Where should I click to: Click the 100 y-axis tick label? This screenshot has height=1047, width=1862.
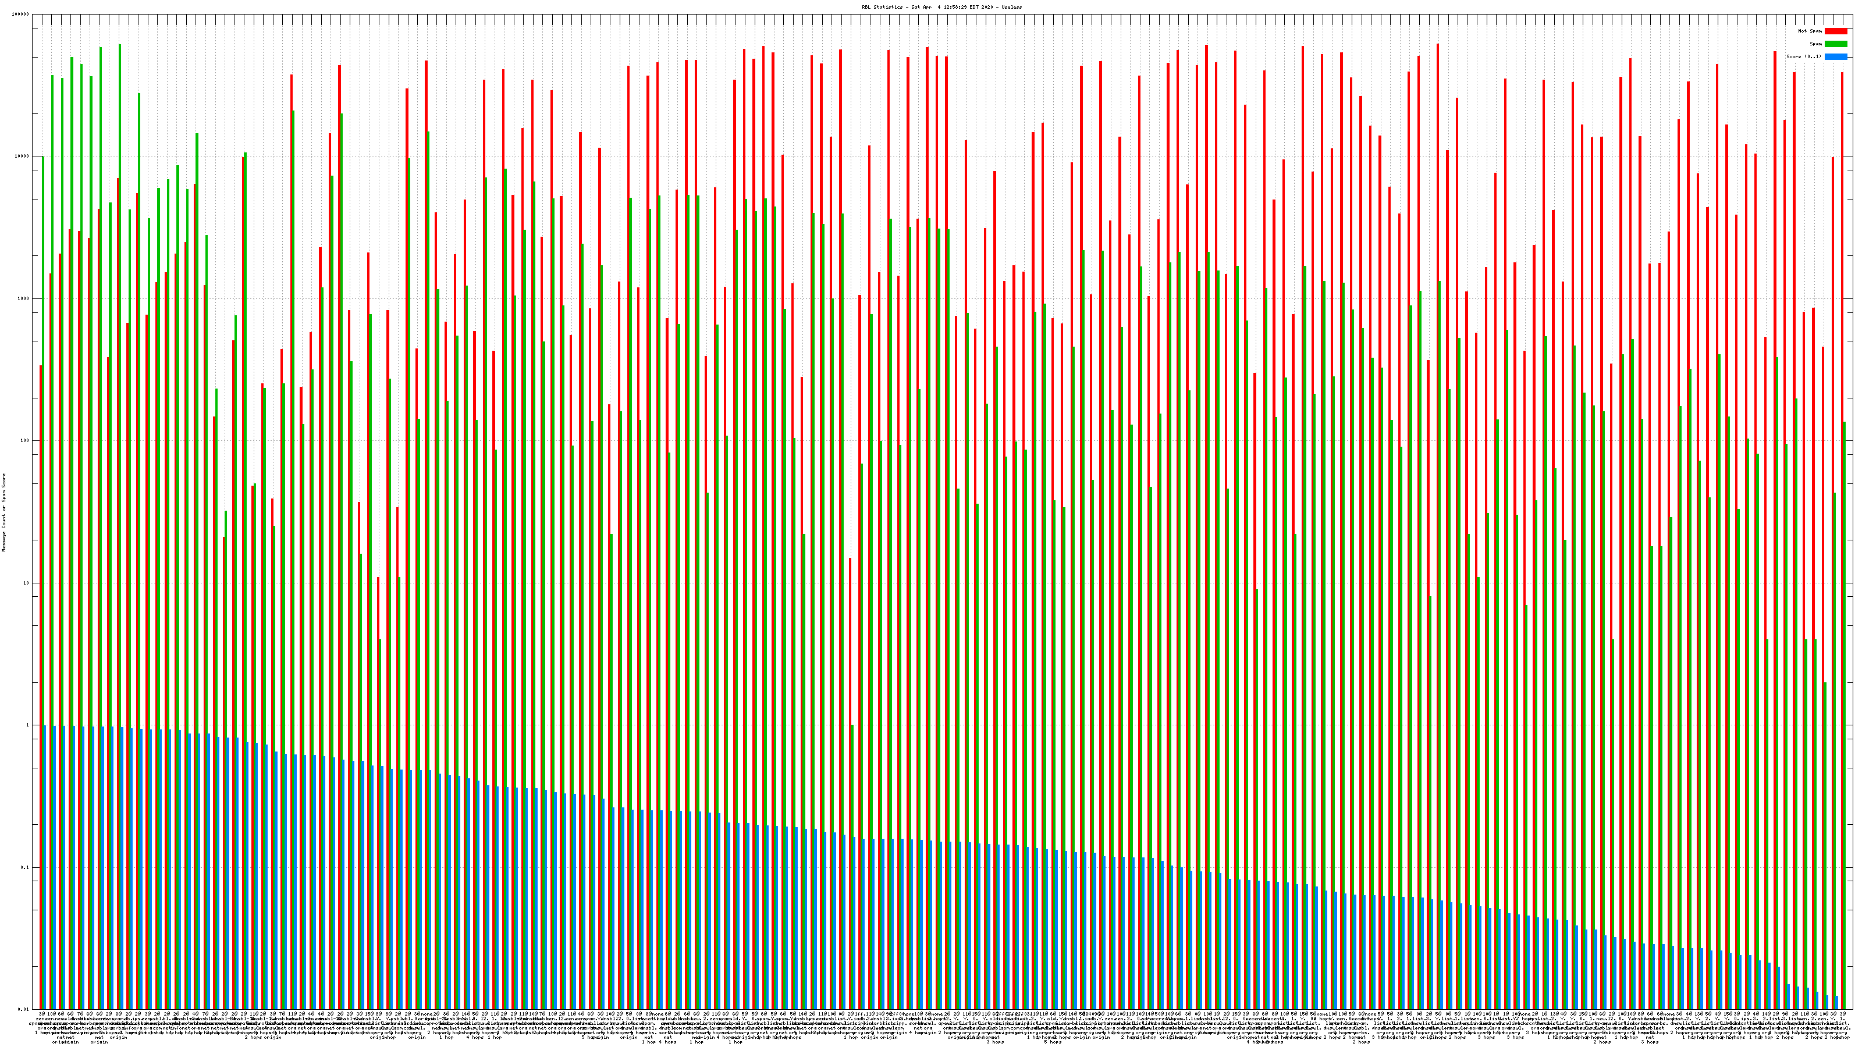25,441
